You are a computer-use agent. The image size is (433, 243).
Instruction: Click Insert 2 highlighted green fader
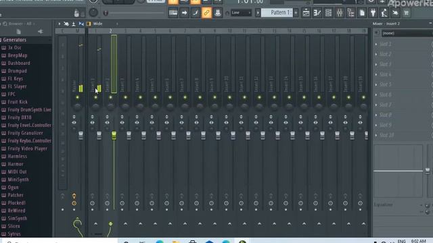pos(114,135)
